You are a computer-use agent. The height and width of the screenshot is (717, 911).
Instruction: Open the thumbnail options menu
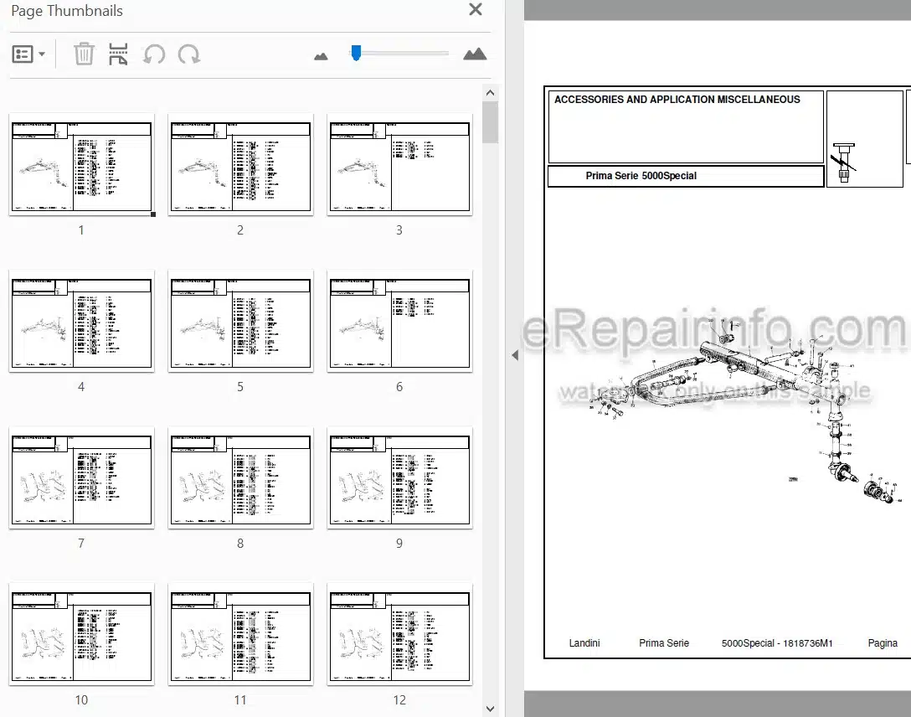point(28,54)
